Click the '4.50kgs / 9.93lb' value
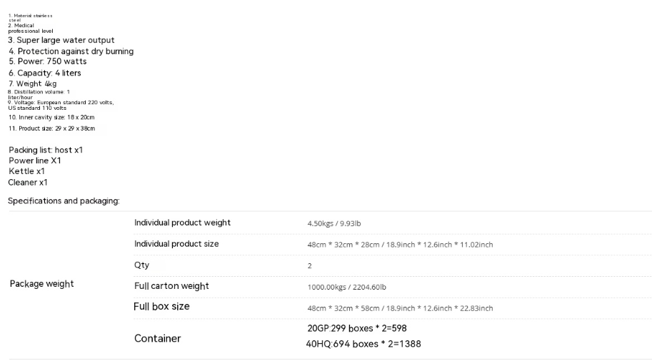 point(334,223)
